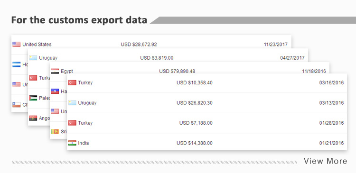Screen dimensions: 356x173
Task: Click the Haiti flag icon
Action: point(55,91)
